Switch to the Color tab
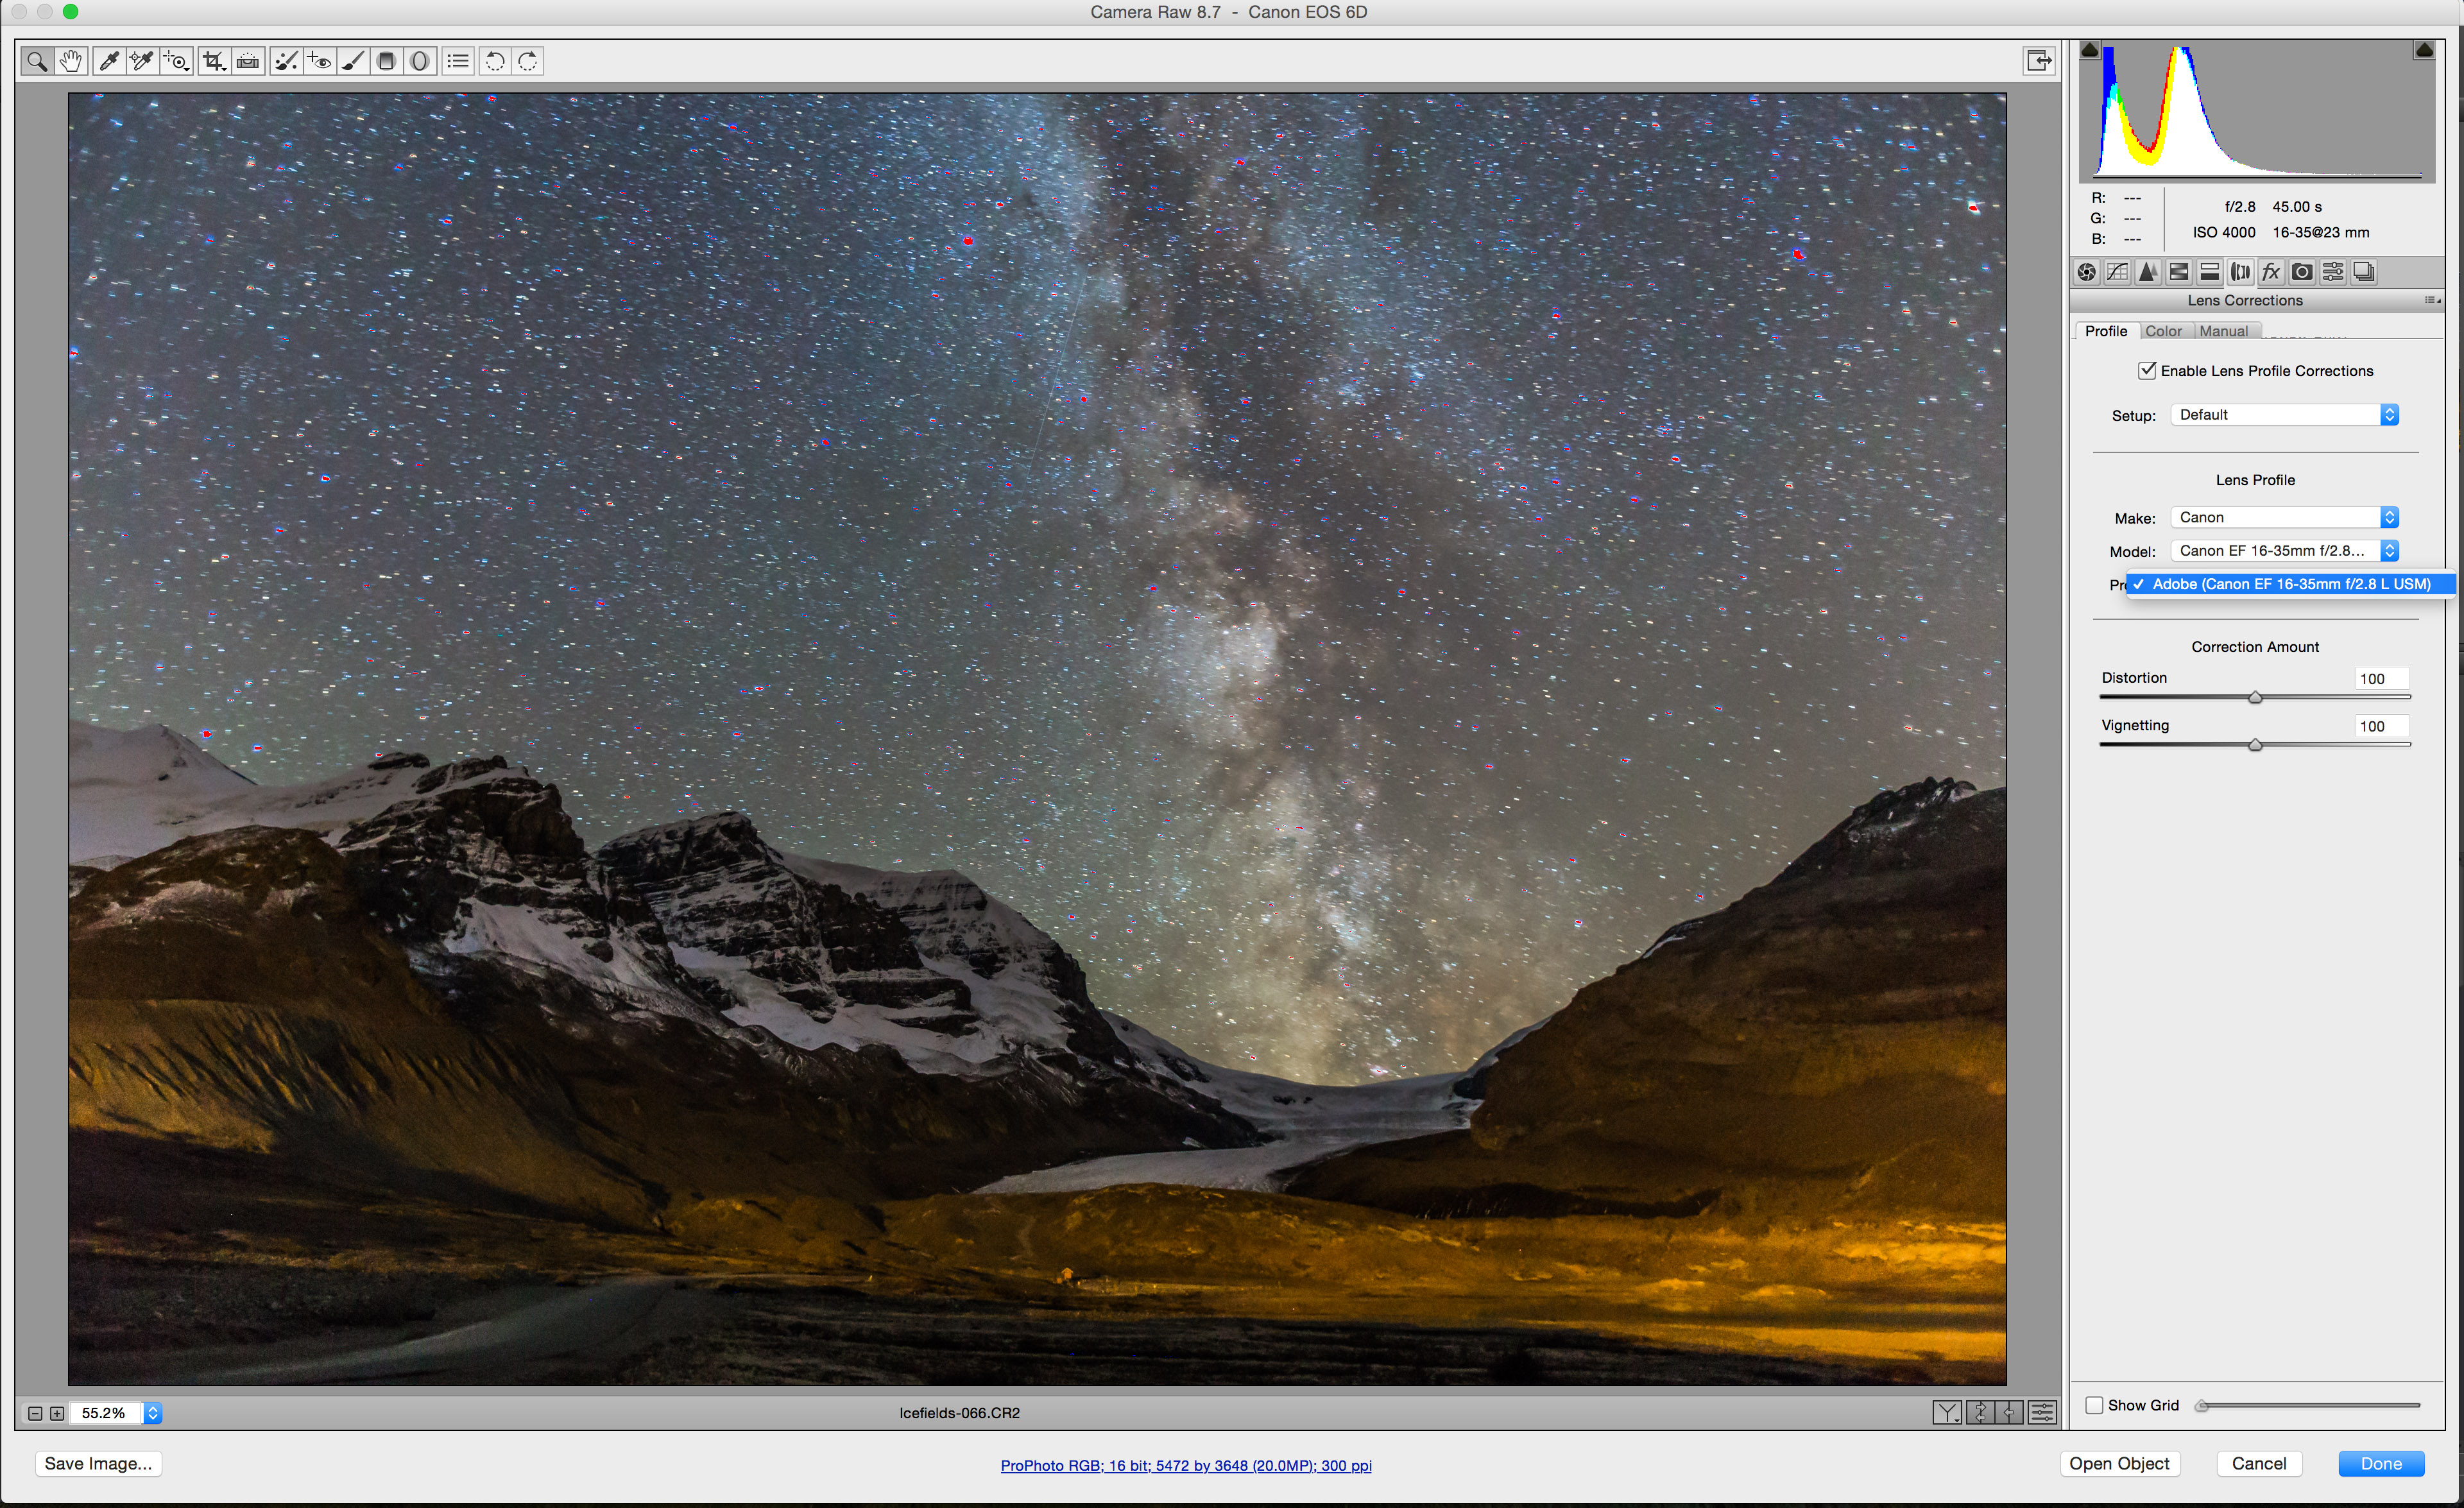Image resolution: width=2464 pixels, height=1508 pixels. [x=2163, y=331]
